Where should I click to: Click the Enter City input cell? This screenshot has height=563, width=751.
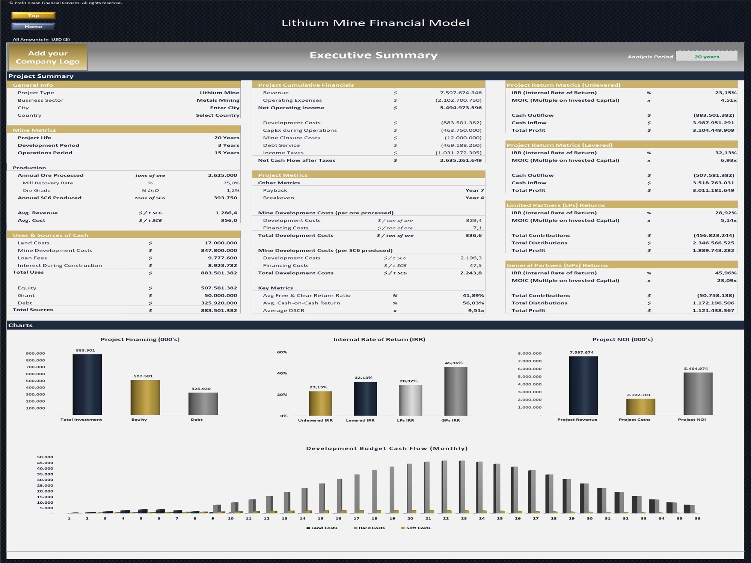click(225, 108)
